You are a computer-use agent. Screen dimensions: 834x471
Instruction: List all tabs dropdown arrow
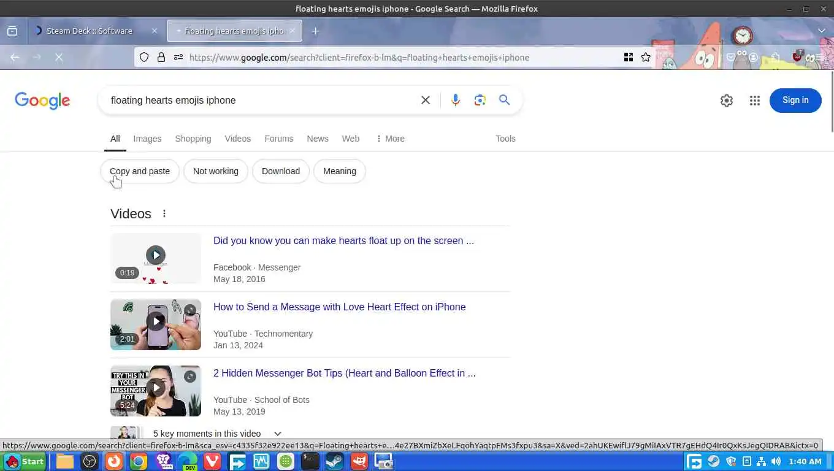pos(822,31)
